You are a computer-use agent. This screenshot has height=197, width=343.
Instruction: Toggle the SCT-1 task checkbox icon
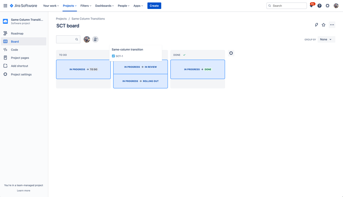click(113, 56)
